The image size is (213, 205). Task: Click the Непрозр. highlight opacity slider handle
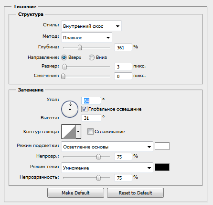click(x=98, y=157)
